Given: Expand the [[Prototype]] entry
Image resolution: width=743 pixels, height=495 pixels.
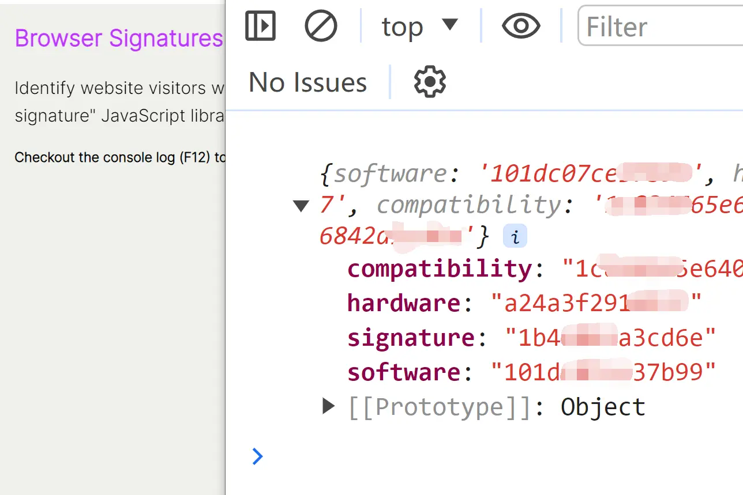Looking at the screenshot, I should point(328,406).
